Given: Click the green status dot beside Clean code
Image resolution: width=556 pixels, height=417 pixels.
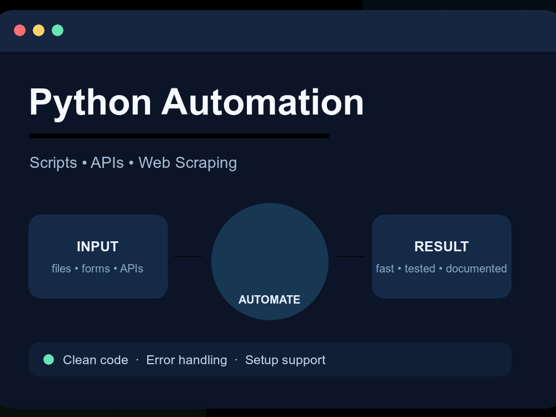Looking at the screenshot, I should coord(48,360).
